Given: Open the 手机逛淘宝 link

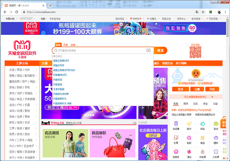Looking at the screenshot, I should click(55, 19).
